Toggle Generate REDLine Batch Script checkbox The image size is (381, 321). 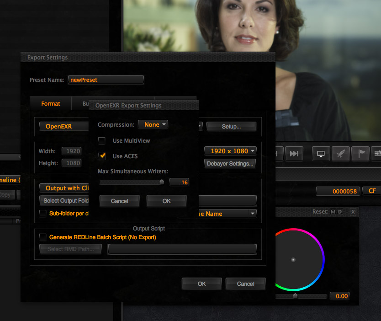click(x=43, y=237)
